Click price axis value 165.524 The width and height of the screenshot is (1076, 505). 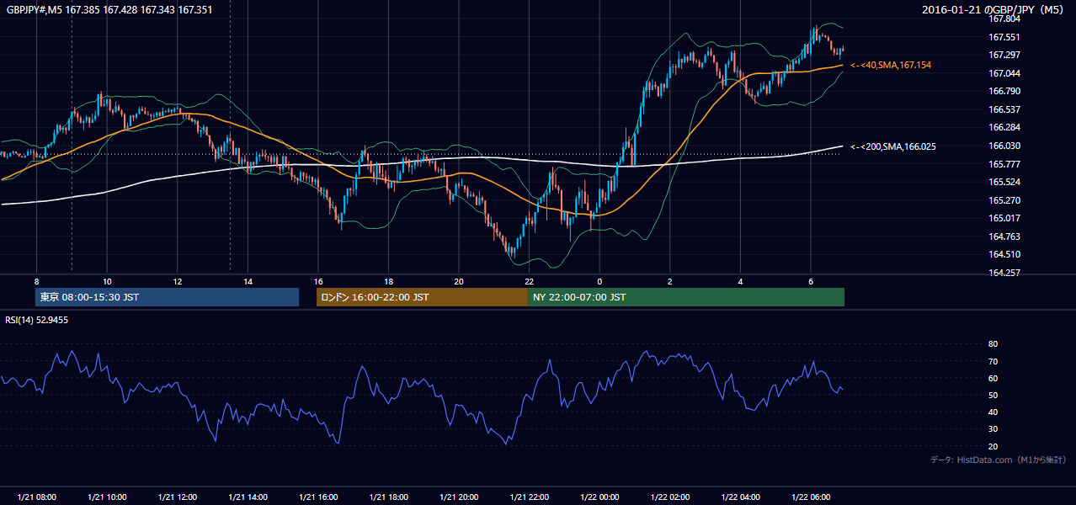tap(1004, 182)
